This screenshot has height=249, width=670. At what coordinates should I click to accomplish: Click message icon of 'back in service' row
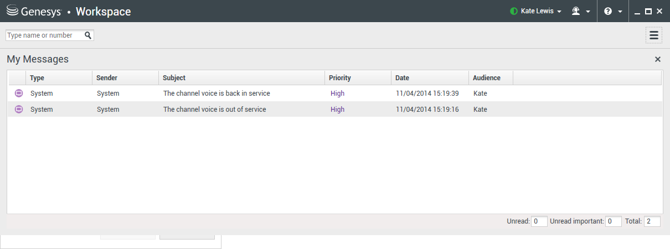coord(18,94)
